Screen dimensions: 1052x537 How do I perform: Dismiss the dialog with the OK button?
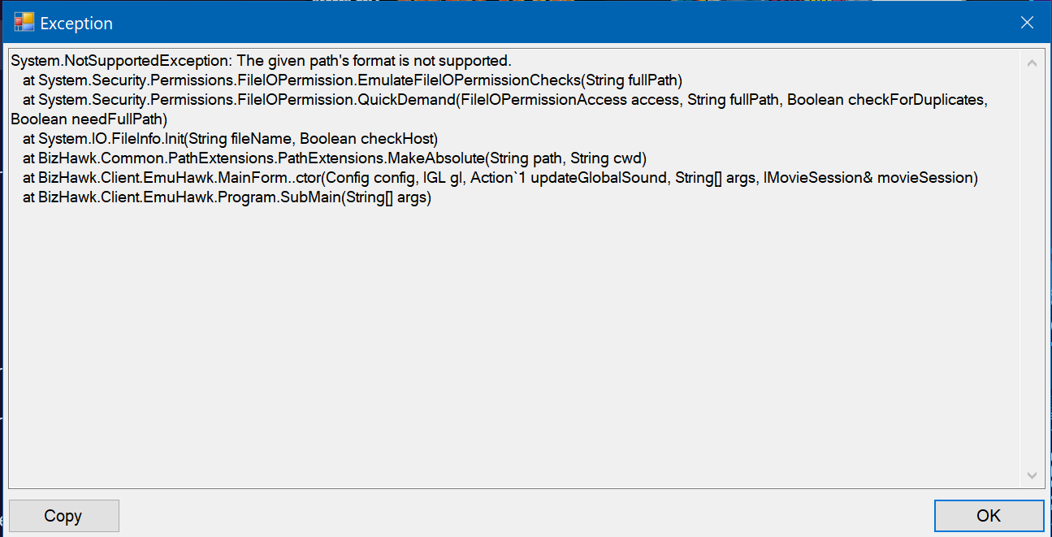(989, 516)
